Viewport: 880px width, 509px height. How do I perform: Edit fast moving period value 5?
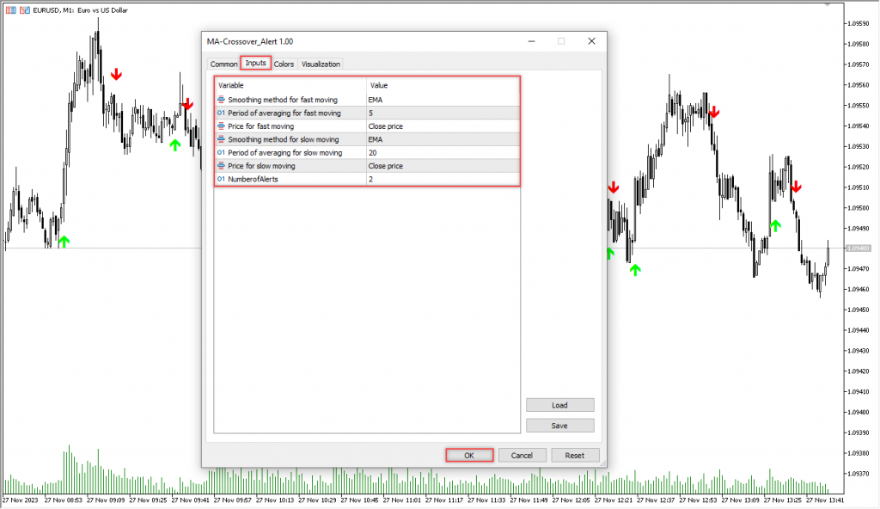point(443,113)
